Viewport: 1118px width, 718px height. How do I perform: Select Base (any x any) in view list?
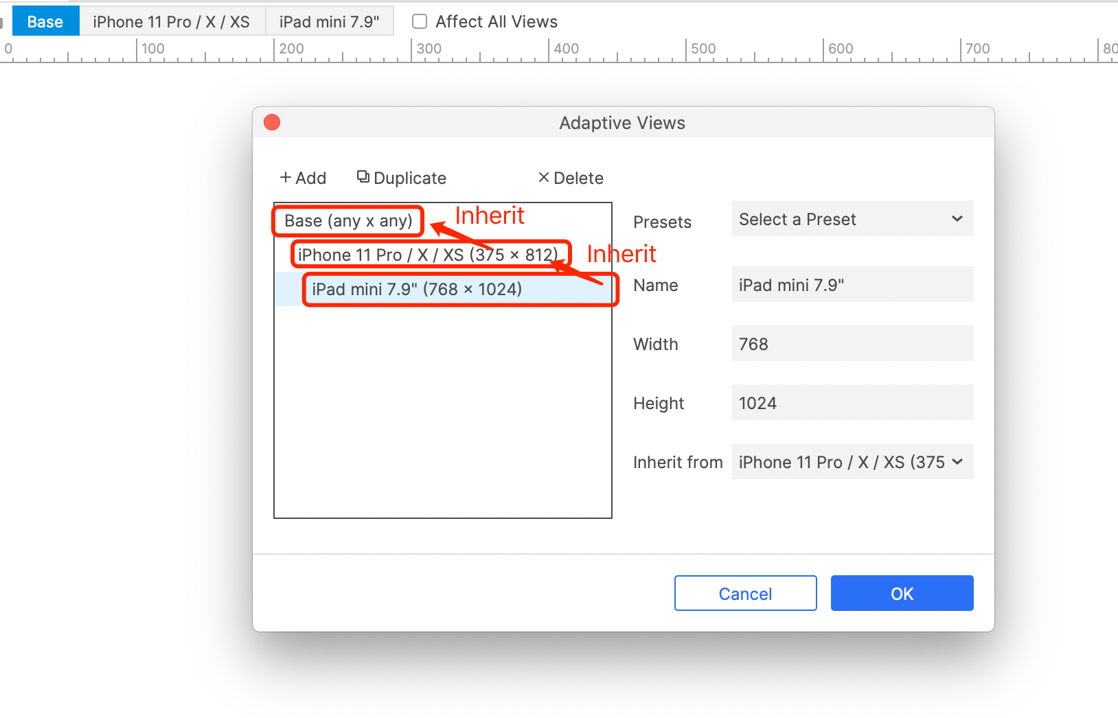pos(348,221)
